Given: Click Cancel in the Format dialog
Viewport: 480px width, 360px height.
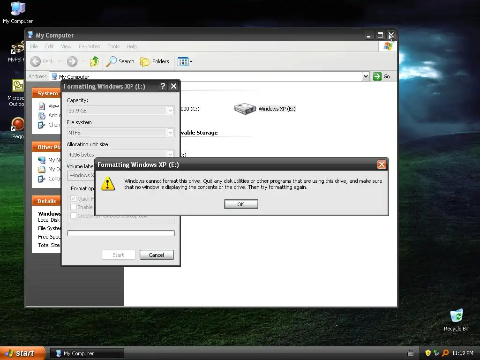Looking at the screenshot, I should (x=157, y=255).
